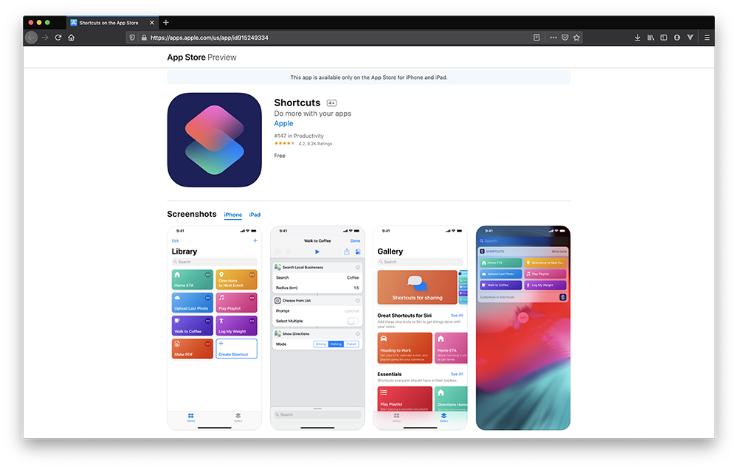The width and height of the screenshot is (738, 469).
Task: Open the library bookmarks and history icon
Action: tap(650, 38)
